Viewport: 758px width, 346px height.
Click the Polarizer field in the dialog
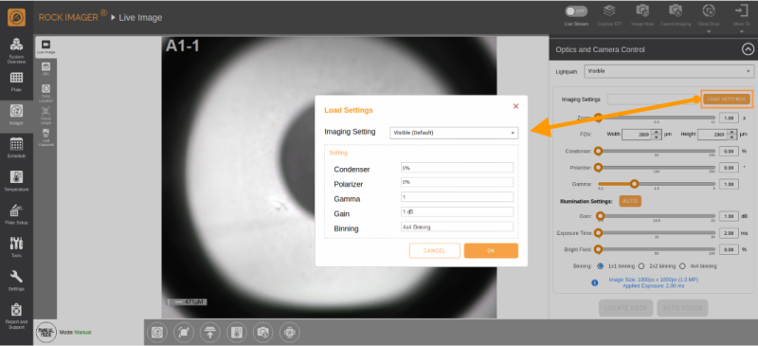457,182
